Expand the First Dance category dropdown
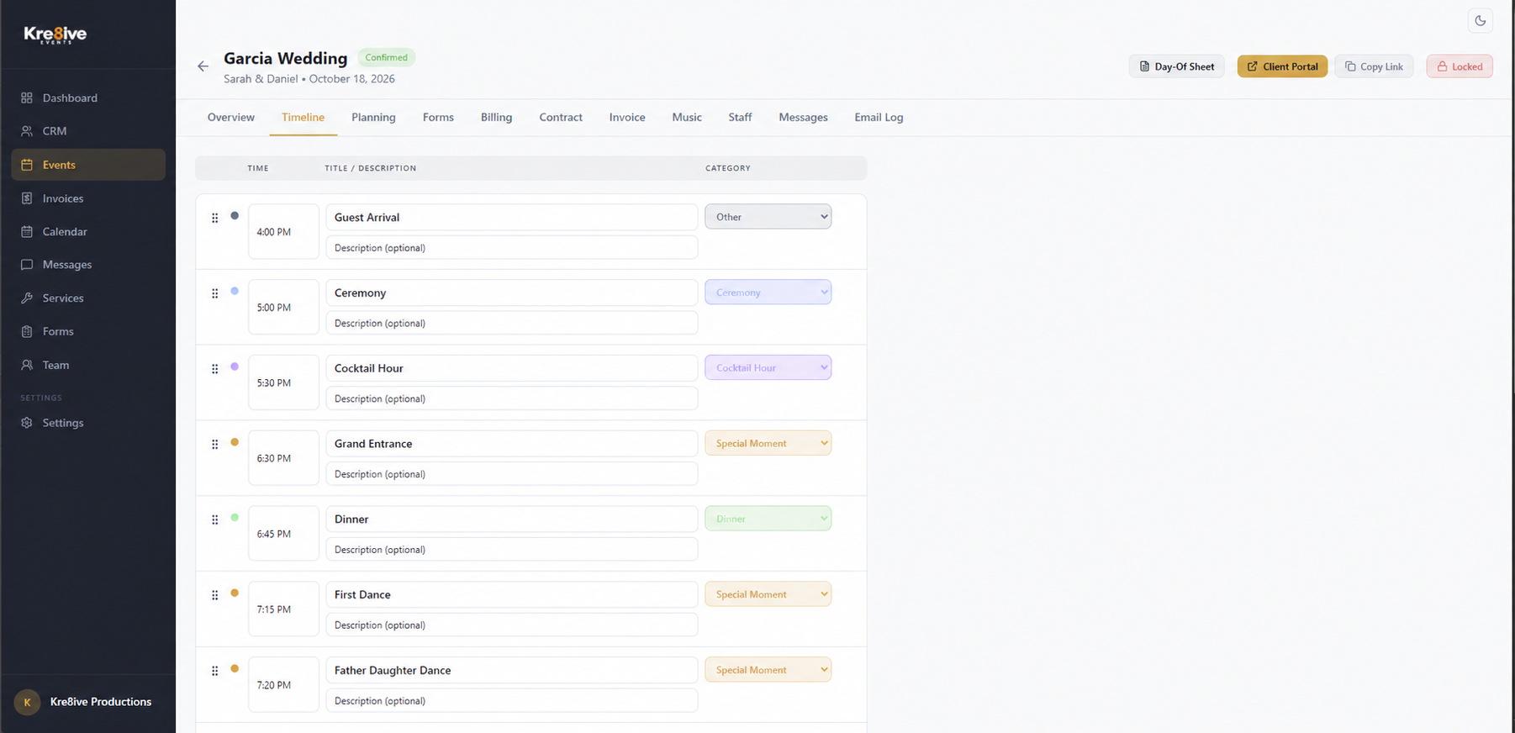1515x733 pixels. (768, 594)
